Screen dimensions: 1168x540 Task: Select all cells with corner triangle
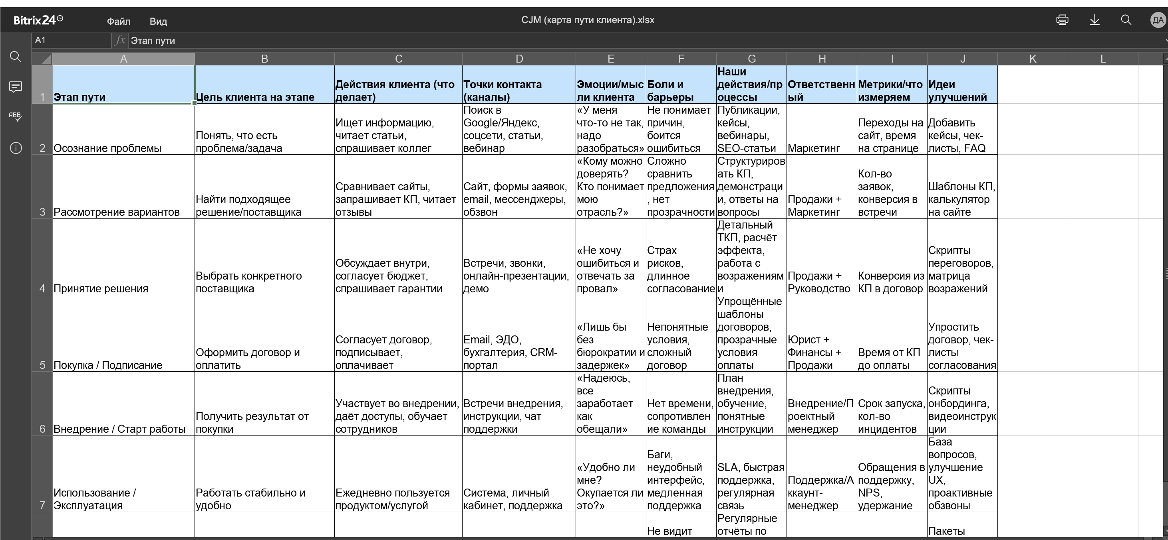tap(42, 59)
